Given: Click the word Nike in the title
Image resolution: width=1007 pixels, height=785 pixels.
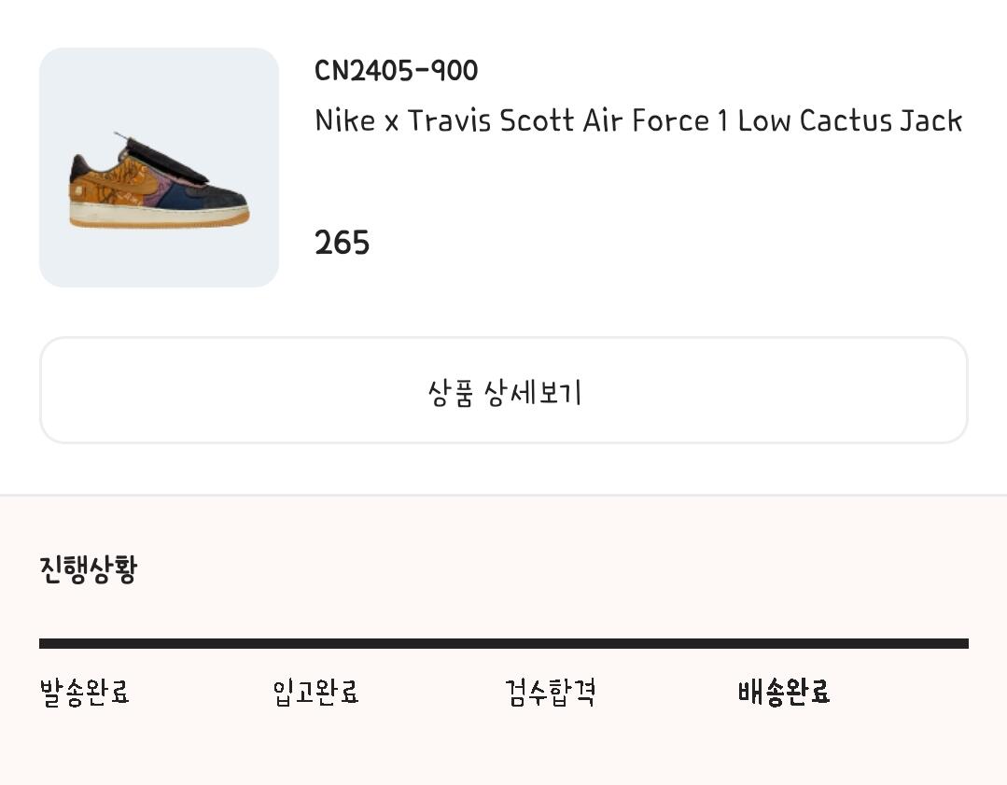Looking at the screenshot, I should click(345, 120).
